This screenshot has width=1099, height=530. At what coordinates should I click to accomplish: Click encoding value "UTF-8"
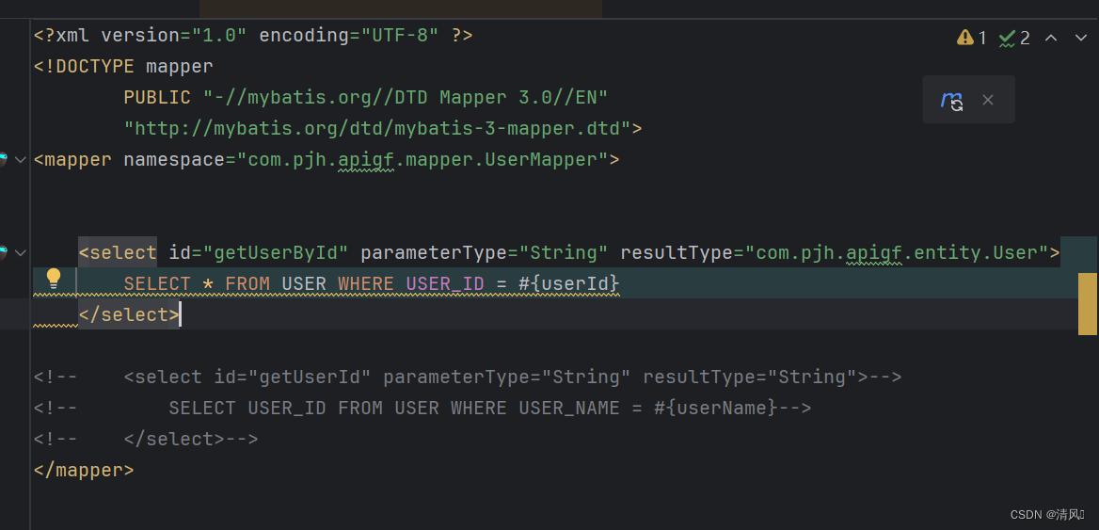tap(400, 35)
